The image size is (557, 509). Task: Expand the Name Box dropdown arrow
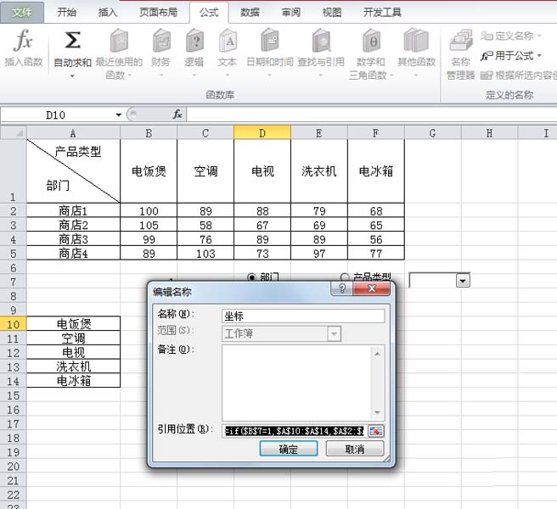(x=119, y=115)
